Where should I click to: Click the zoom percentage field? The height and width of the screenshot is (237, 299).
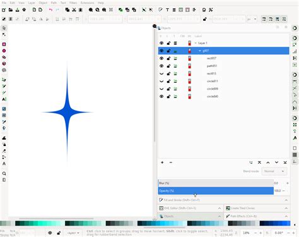point(246,233)
